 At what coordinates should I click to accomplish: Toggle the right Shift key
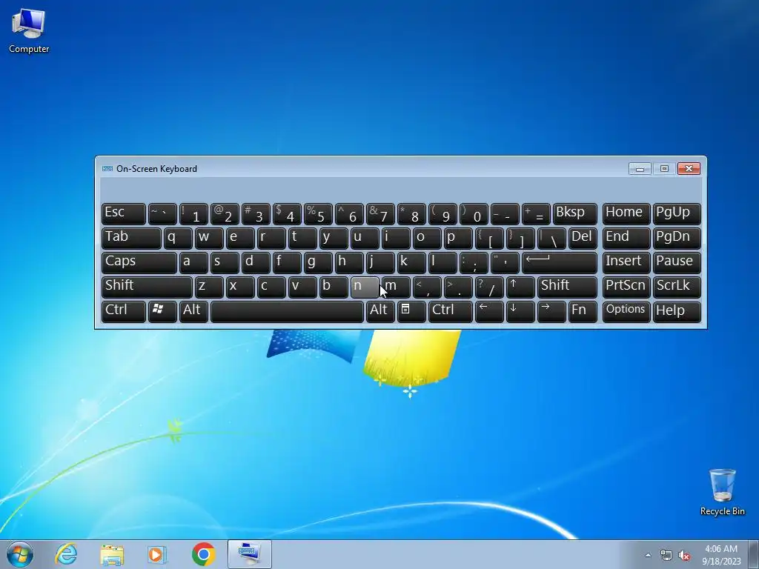coord(567,287)
